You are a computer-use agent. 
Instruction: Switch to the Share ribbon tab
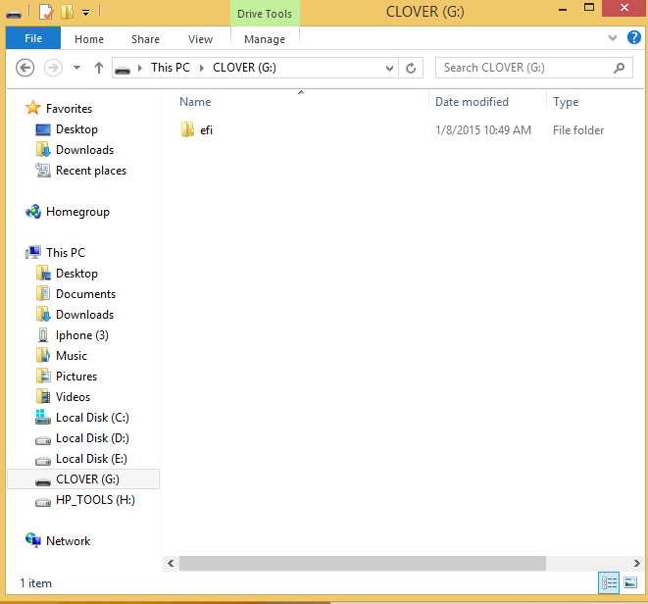point(145,39)
